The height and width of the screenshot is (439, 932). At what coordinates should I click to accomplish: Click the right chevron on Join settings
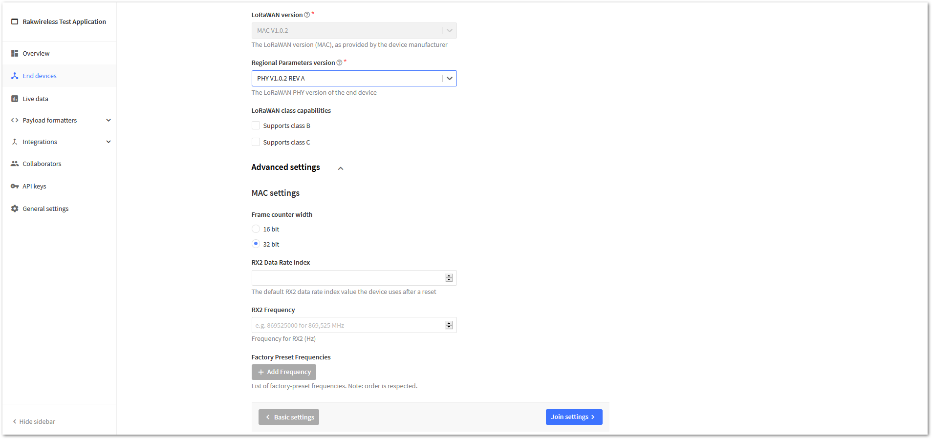pyautogui.click(x=593, y=417)
